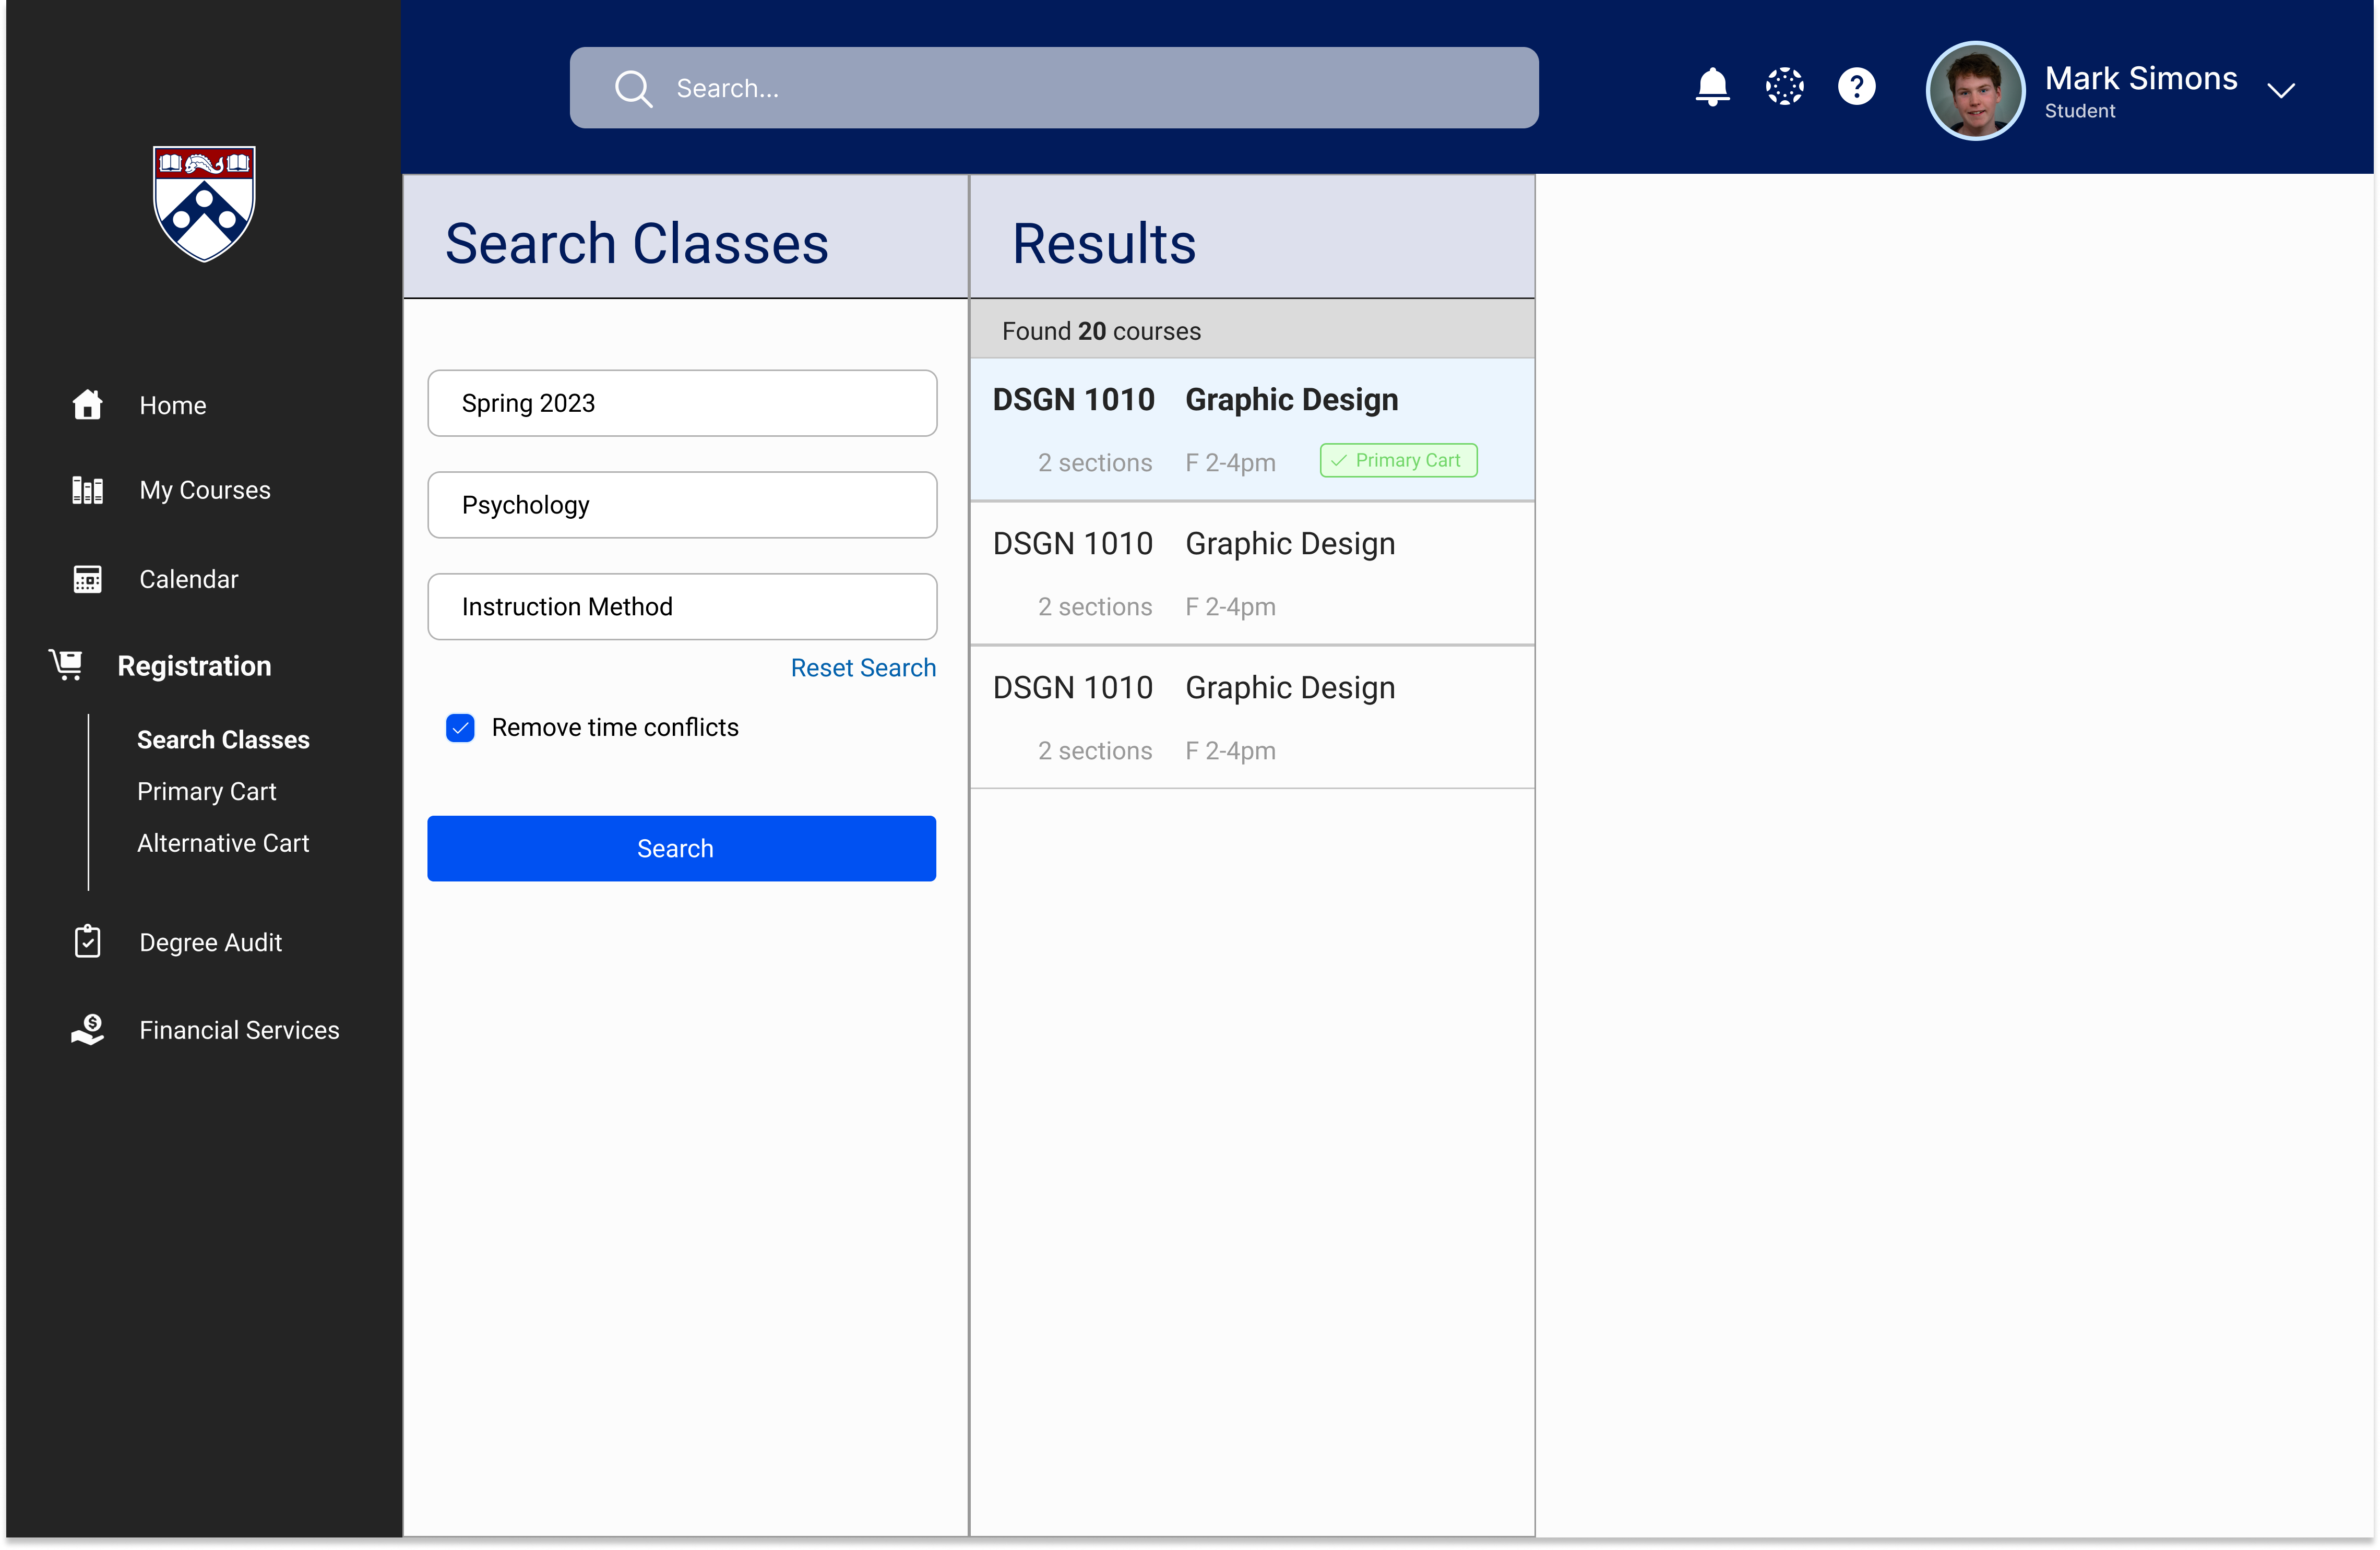
Task: Click the Student role label
Action: [2079, 111]
